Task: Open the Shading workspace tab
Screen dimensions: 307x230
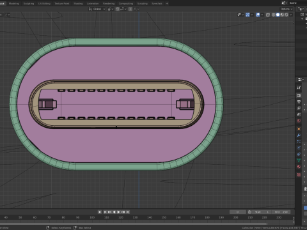Action: 78,3
